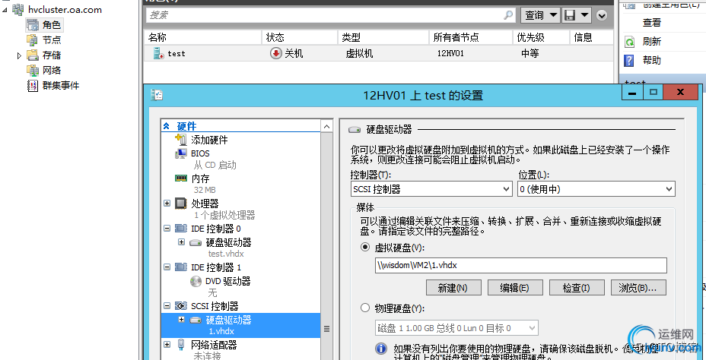This screenshot has width=706, height=360.
Task: Click the IDE 控制器 1 icon
Action: (181, 267)
